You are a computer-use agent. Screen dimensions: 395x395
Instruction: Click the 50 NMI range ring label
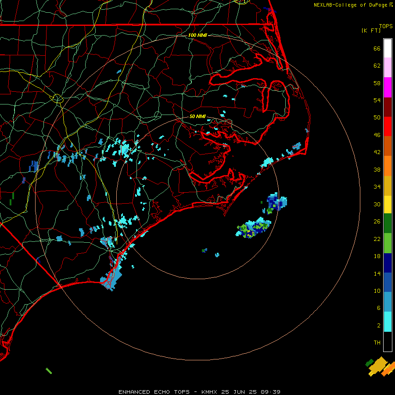[x=197, y=116]
